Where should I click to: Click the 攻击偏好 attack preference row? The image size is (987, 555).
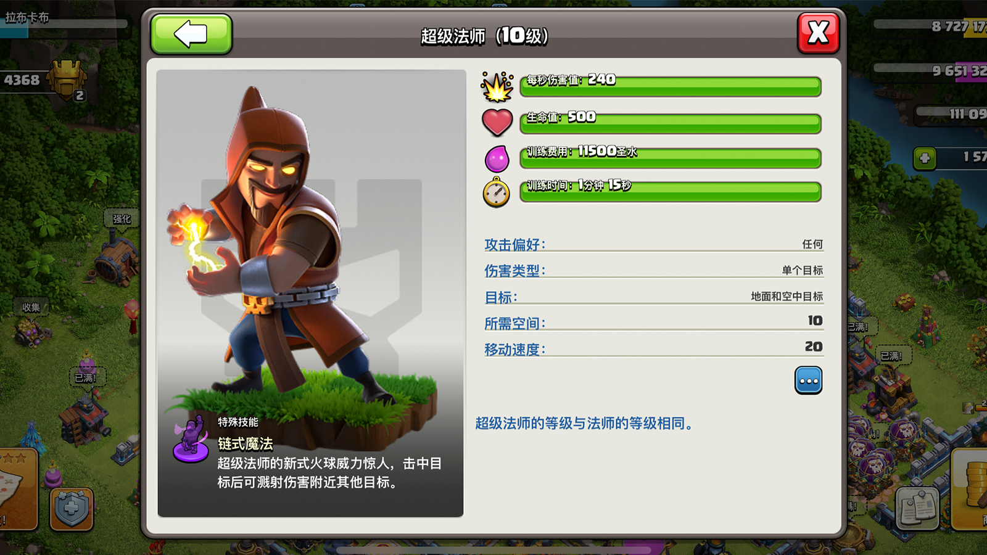(653, 244)
